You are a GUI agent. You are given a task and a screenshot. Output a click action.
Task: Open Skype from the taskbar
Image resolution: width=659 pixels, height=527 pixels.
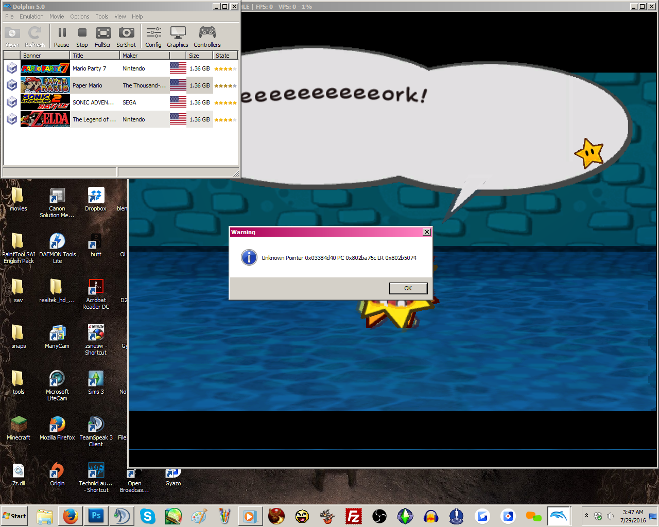(148, 516)
